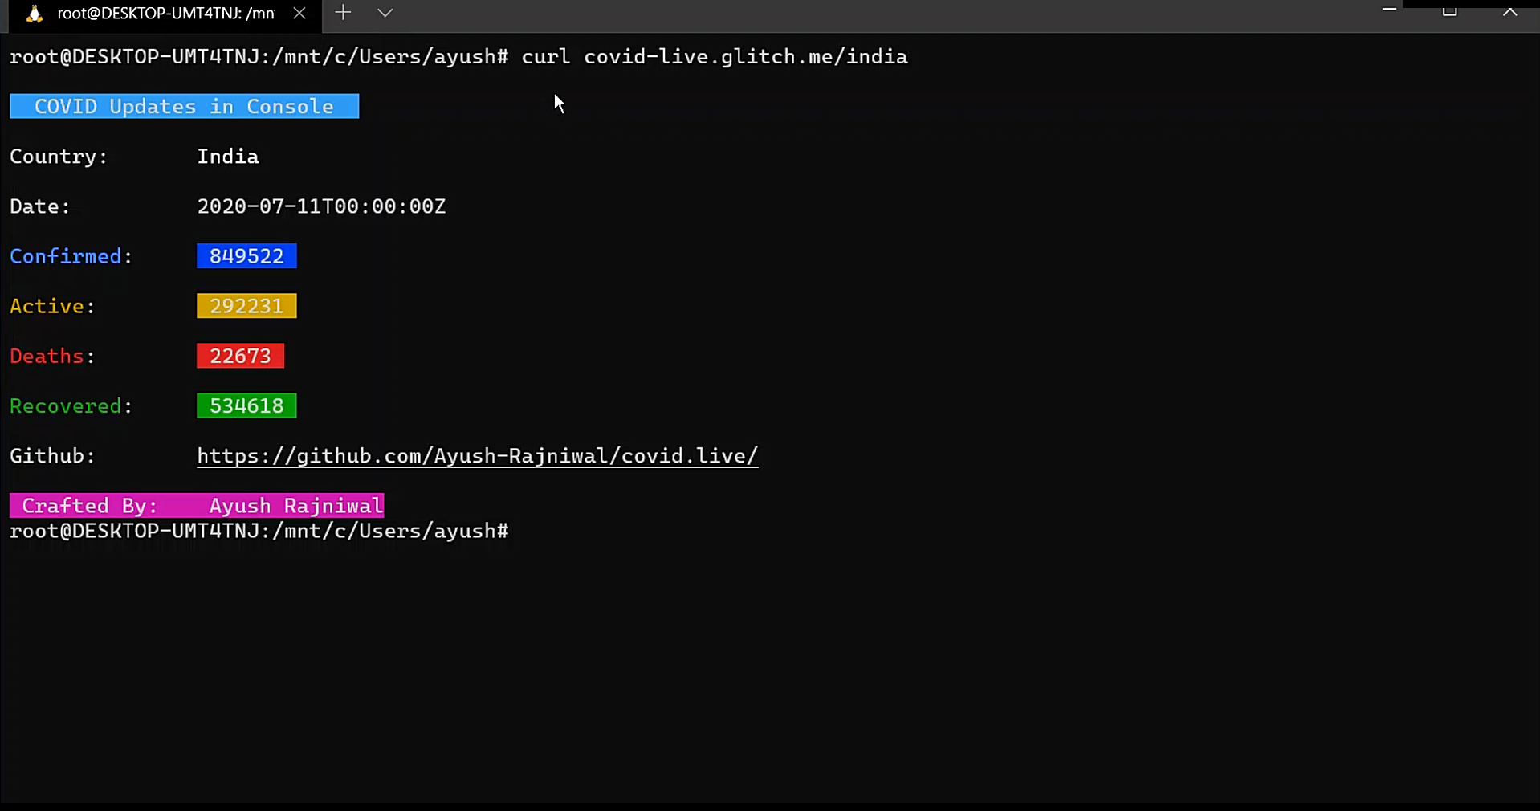Select the red Deaths badge 22673
1540x811 pixels.
tap(240, 356)
